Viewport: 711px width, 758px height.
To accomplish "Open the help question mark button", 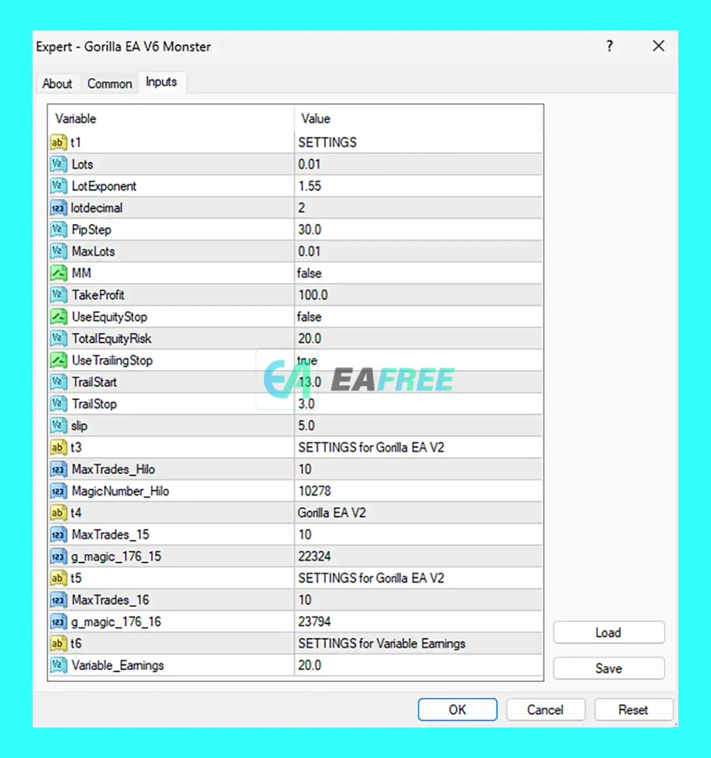I will point(610,46).
